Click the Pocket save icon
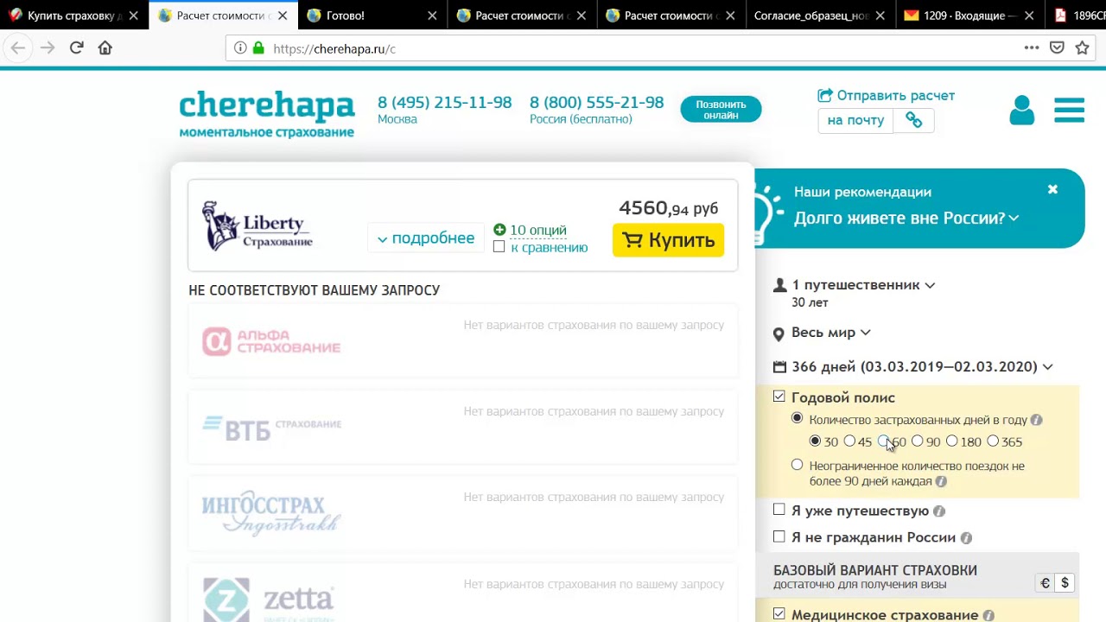Screen dimensions: 1106x622 (1057, 48)
